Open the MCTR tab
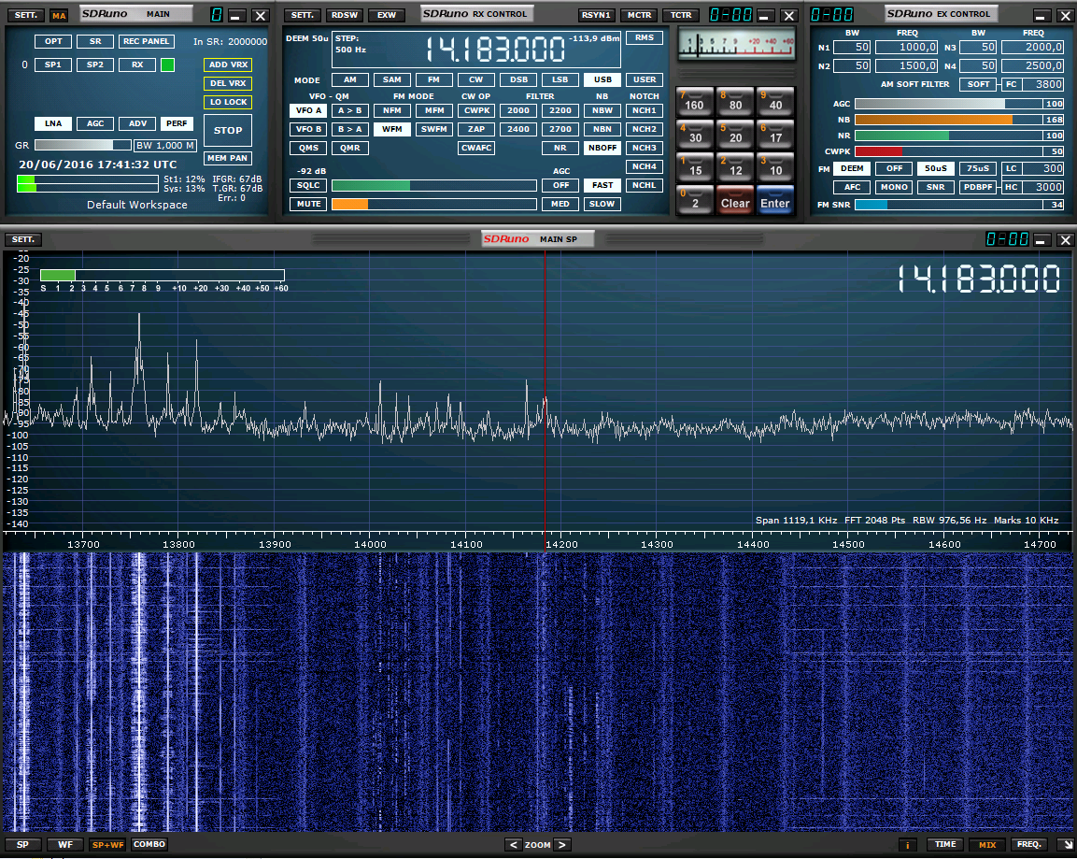This screenshot has width=1077, height=859. click(x=639, y=15)
